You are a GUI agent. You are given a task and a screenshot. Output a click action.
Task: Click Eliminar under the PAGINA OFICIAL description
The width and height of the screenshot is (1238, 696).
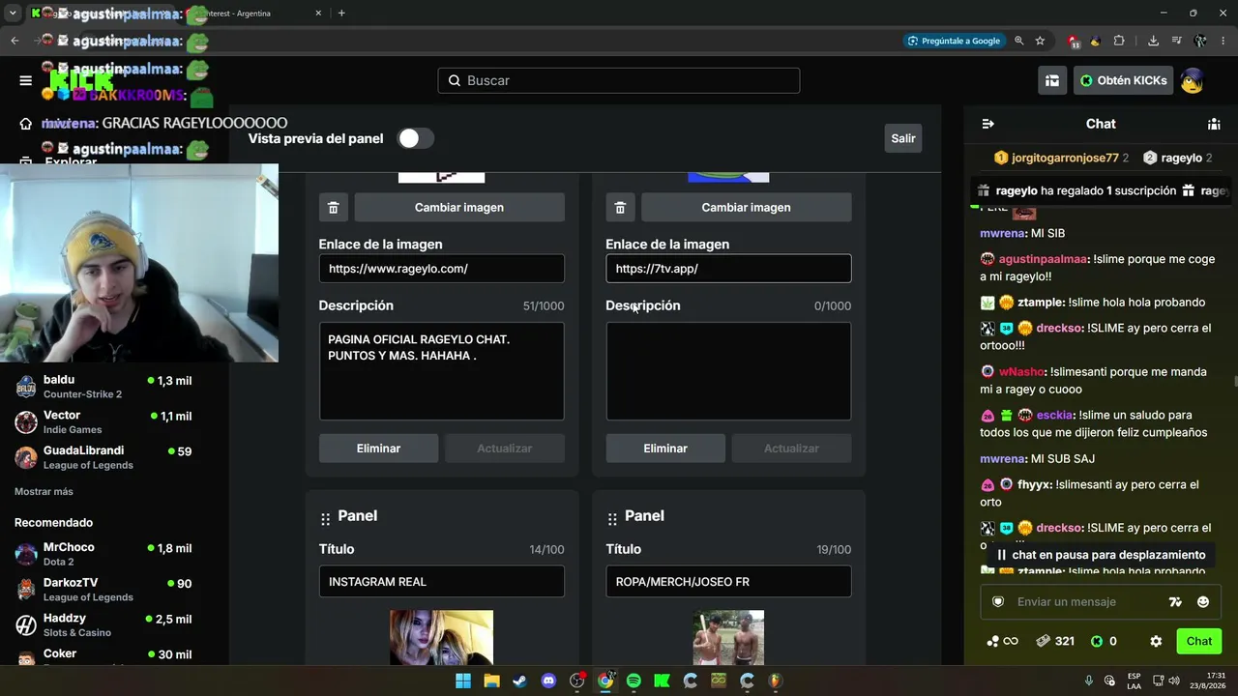click(378, 449)
